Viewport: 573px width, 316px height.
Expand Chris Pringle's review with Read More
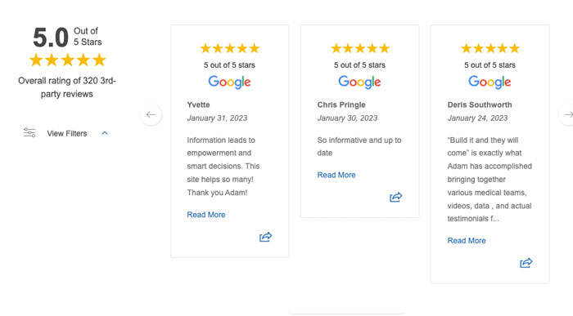click(336, 175)
